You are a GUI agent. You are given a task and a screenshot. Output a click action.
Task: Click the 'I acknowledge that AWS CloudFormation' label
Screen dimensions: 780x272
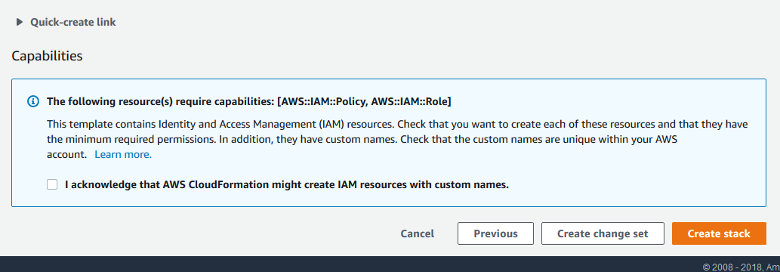(x=287, y=185)
